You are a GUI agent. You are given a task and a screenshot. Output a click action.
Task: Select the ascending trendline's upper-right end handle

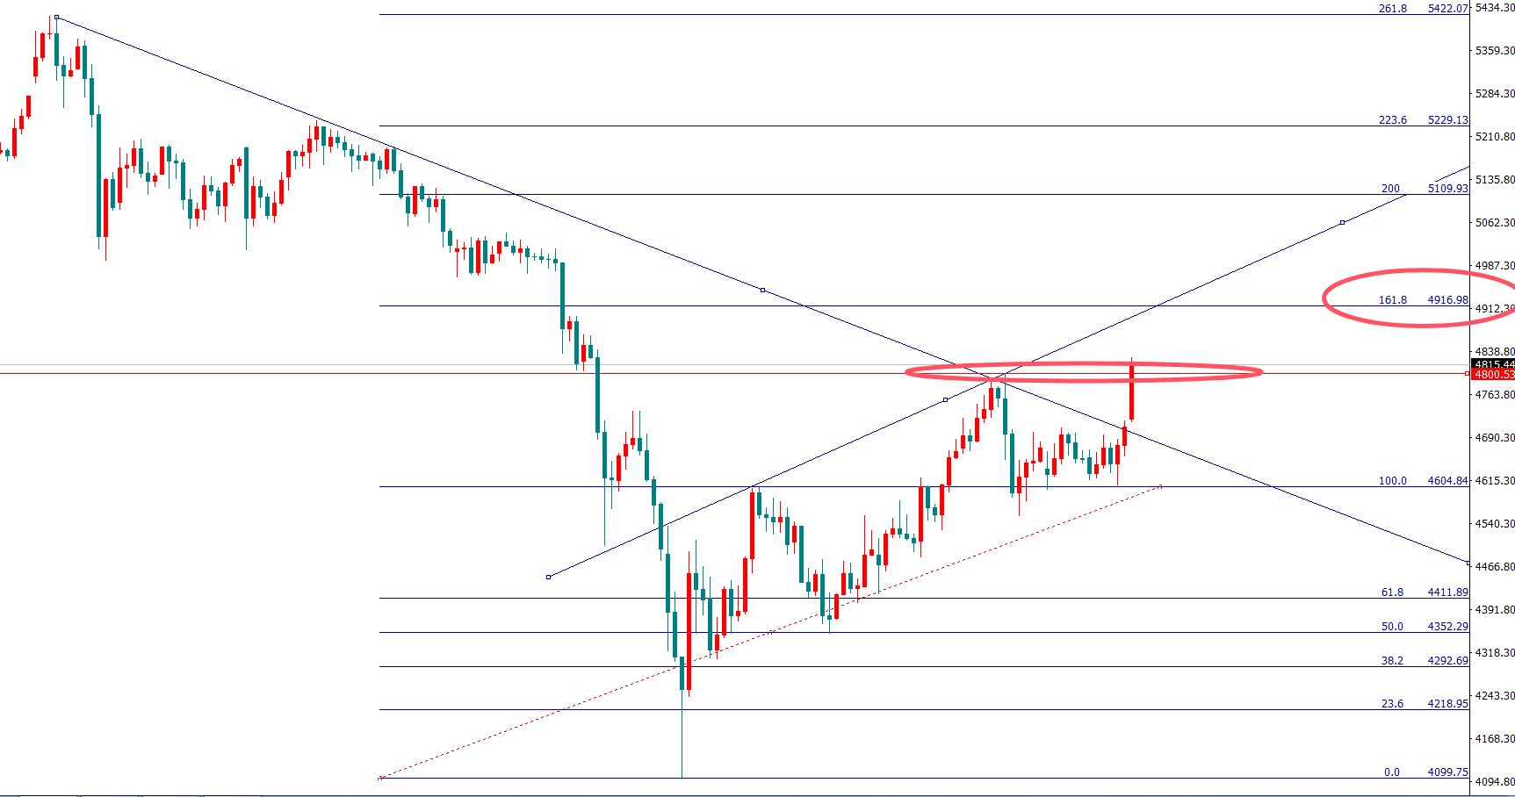[x=1342, y=223]
